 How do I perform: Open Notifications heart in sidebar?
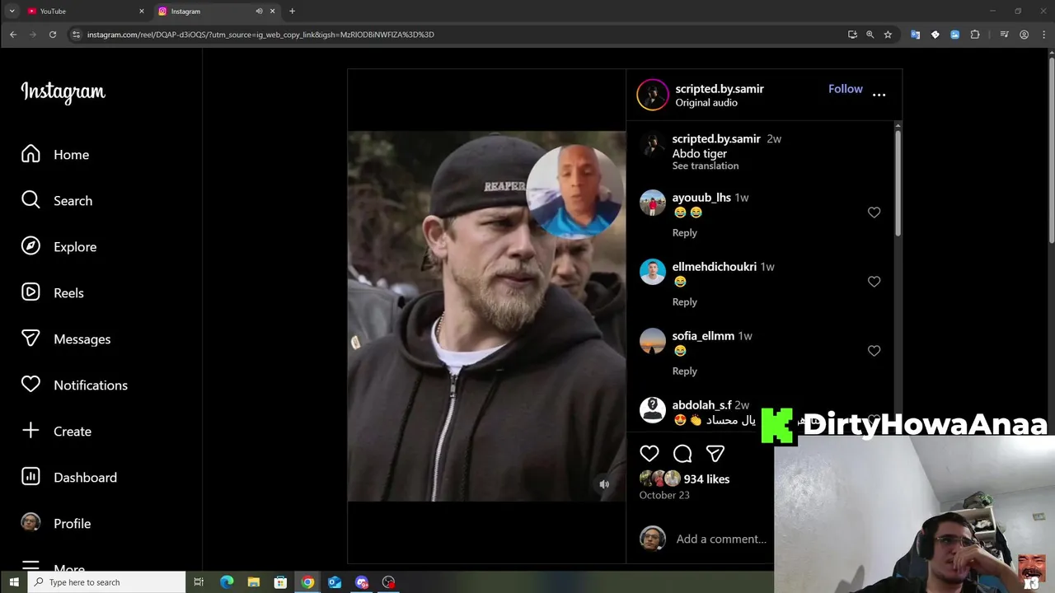tap(74, 385)
